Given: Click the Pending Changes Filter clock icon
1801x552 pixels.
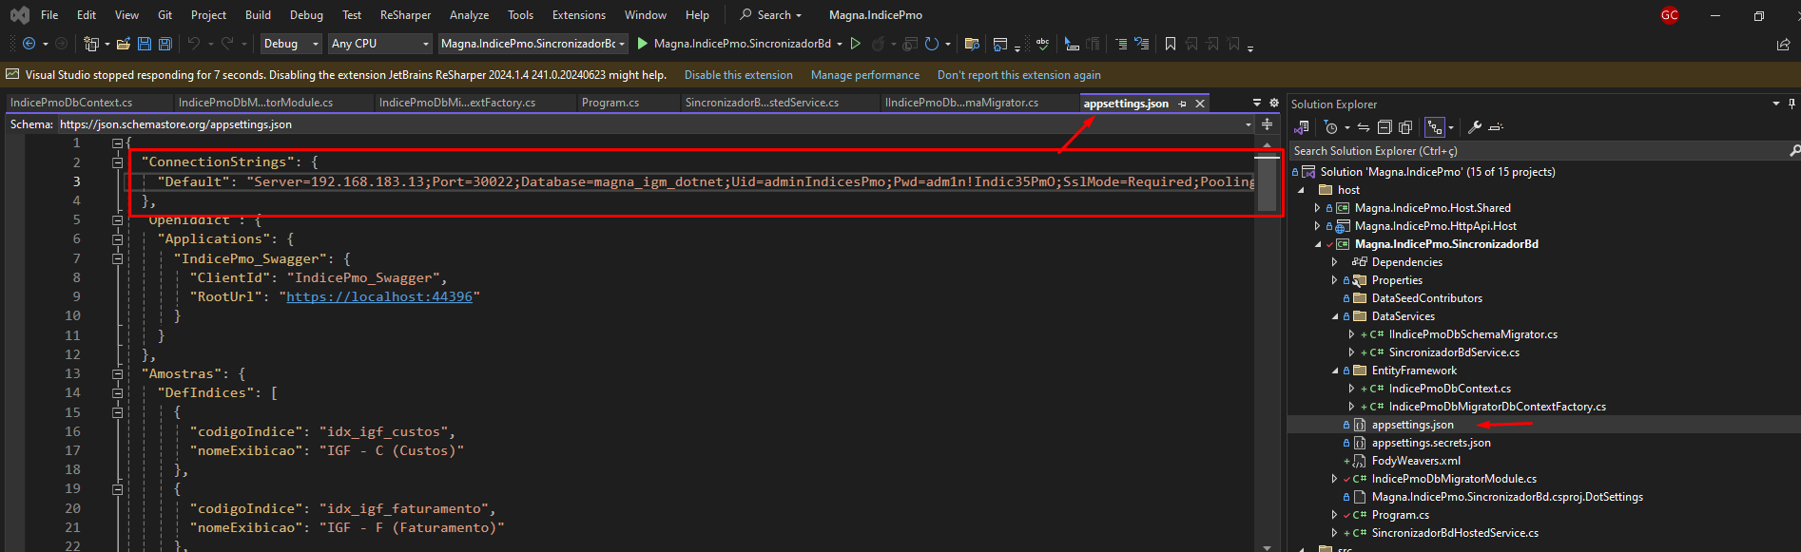Looking at the screenshot, I should coord(1331,127).
